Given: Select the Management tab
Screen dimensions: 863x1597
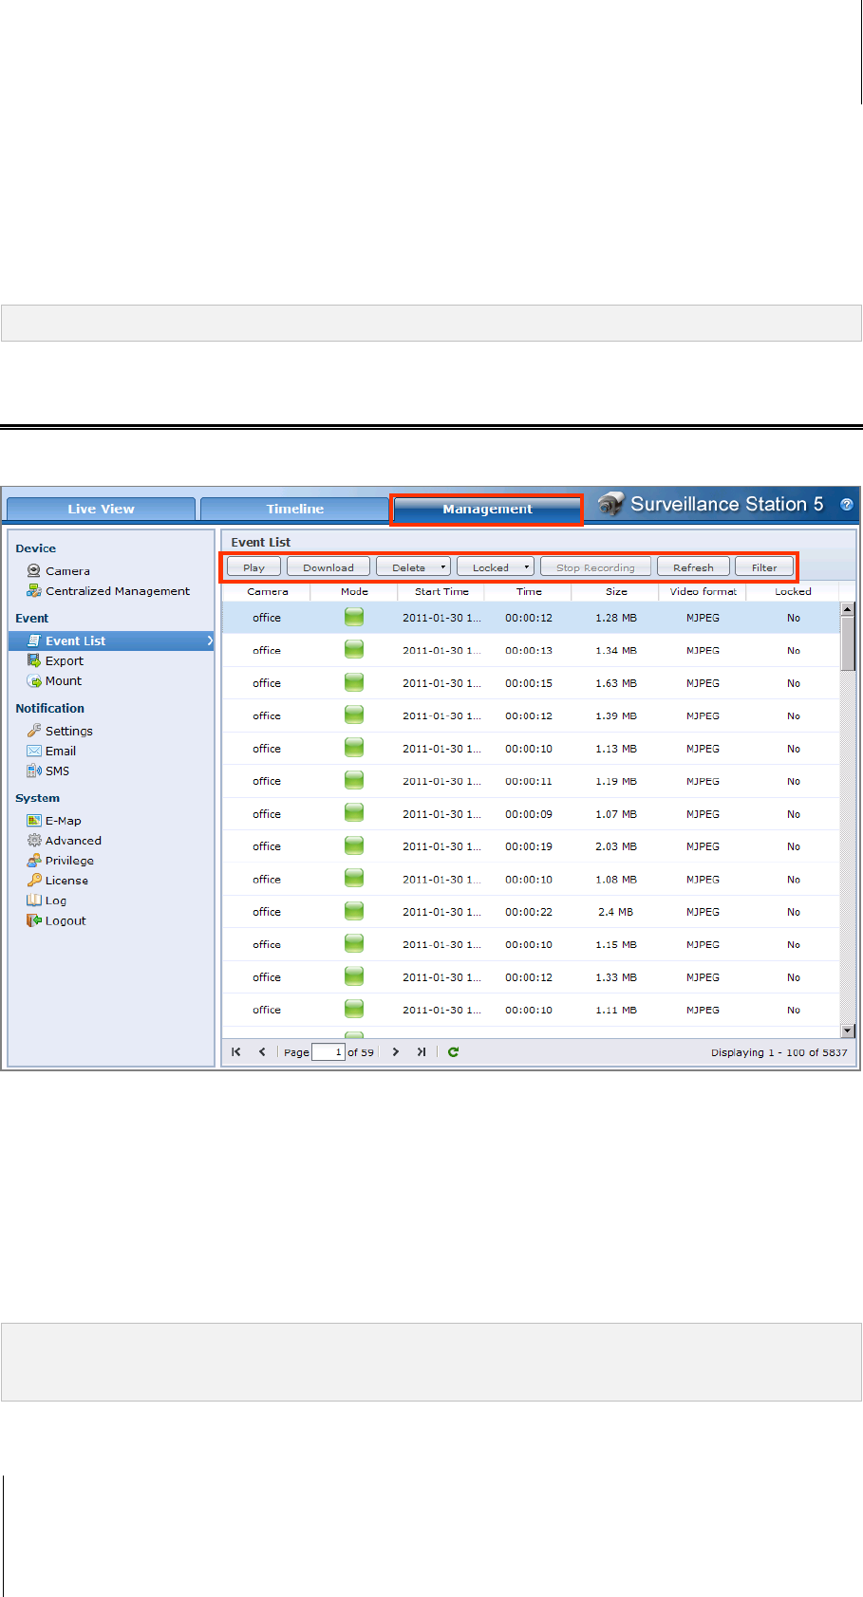Looking at the screenshot, I should tap(487, 509).
